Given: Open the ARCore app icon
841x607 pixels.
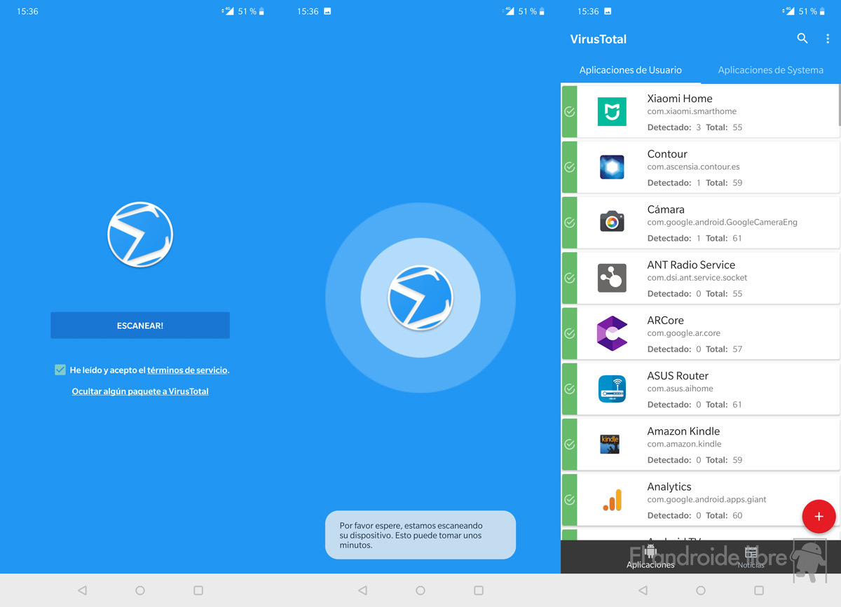Looking at the screenshot, I should coord(612,333).
